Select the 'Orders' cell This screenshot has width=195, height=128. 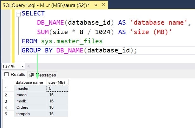pos(30,107)
